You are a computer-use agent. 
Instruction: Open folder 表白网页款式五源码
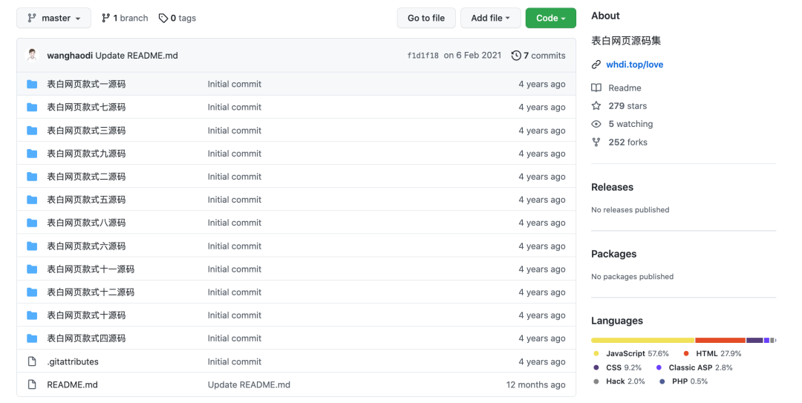pyautogui.click(x=86, y=200)
